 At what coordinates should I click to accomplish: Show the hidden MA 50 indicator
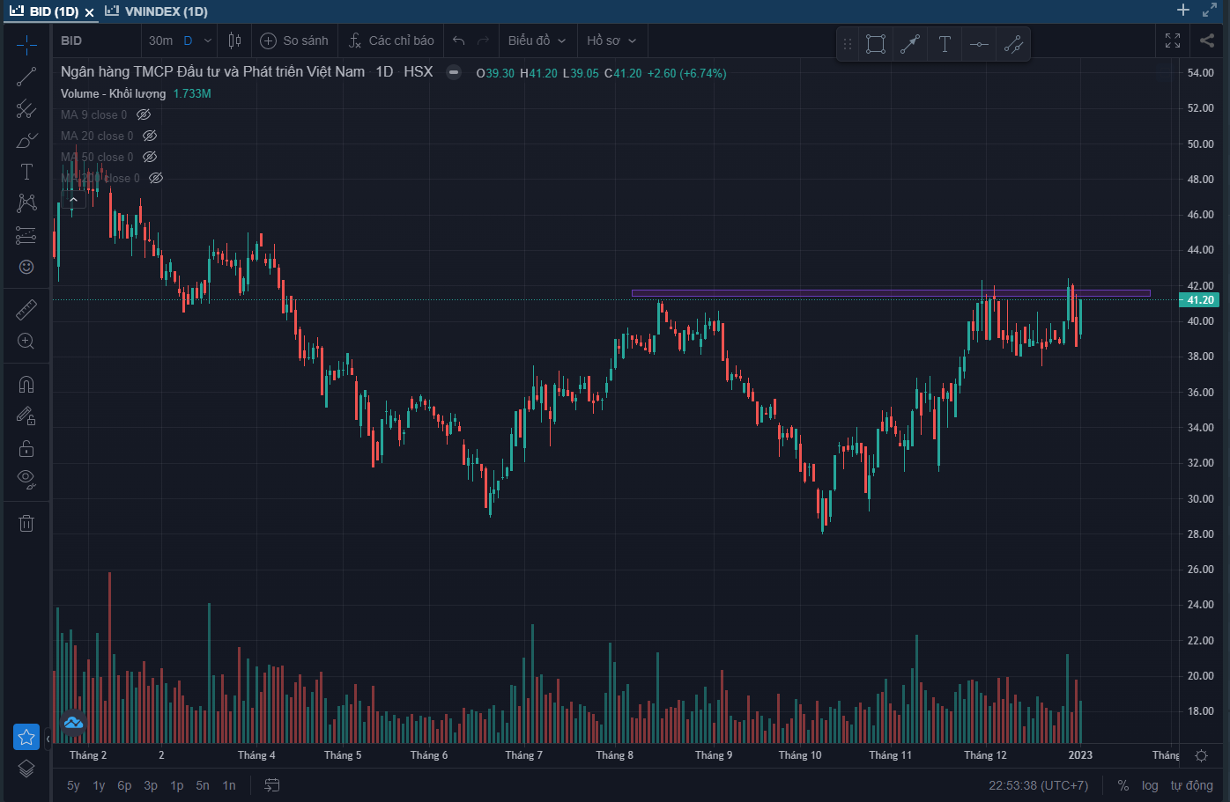tap(150, 157)
